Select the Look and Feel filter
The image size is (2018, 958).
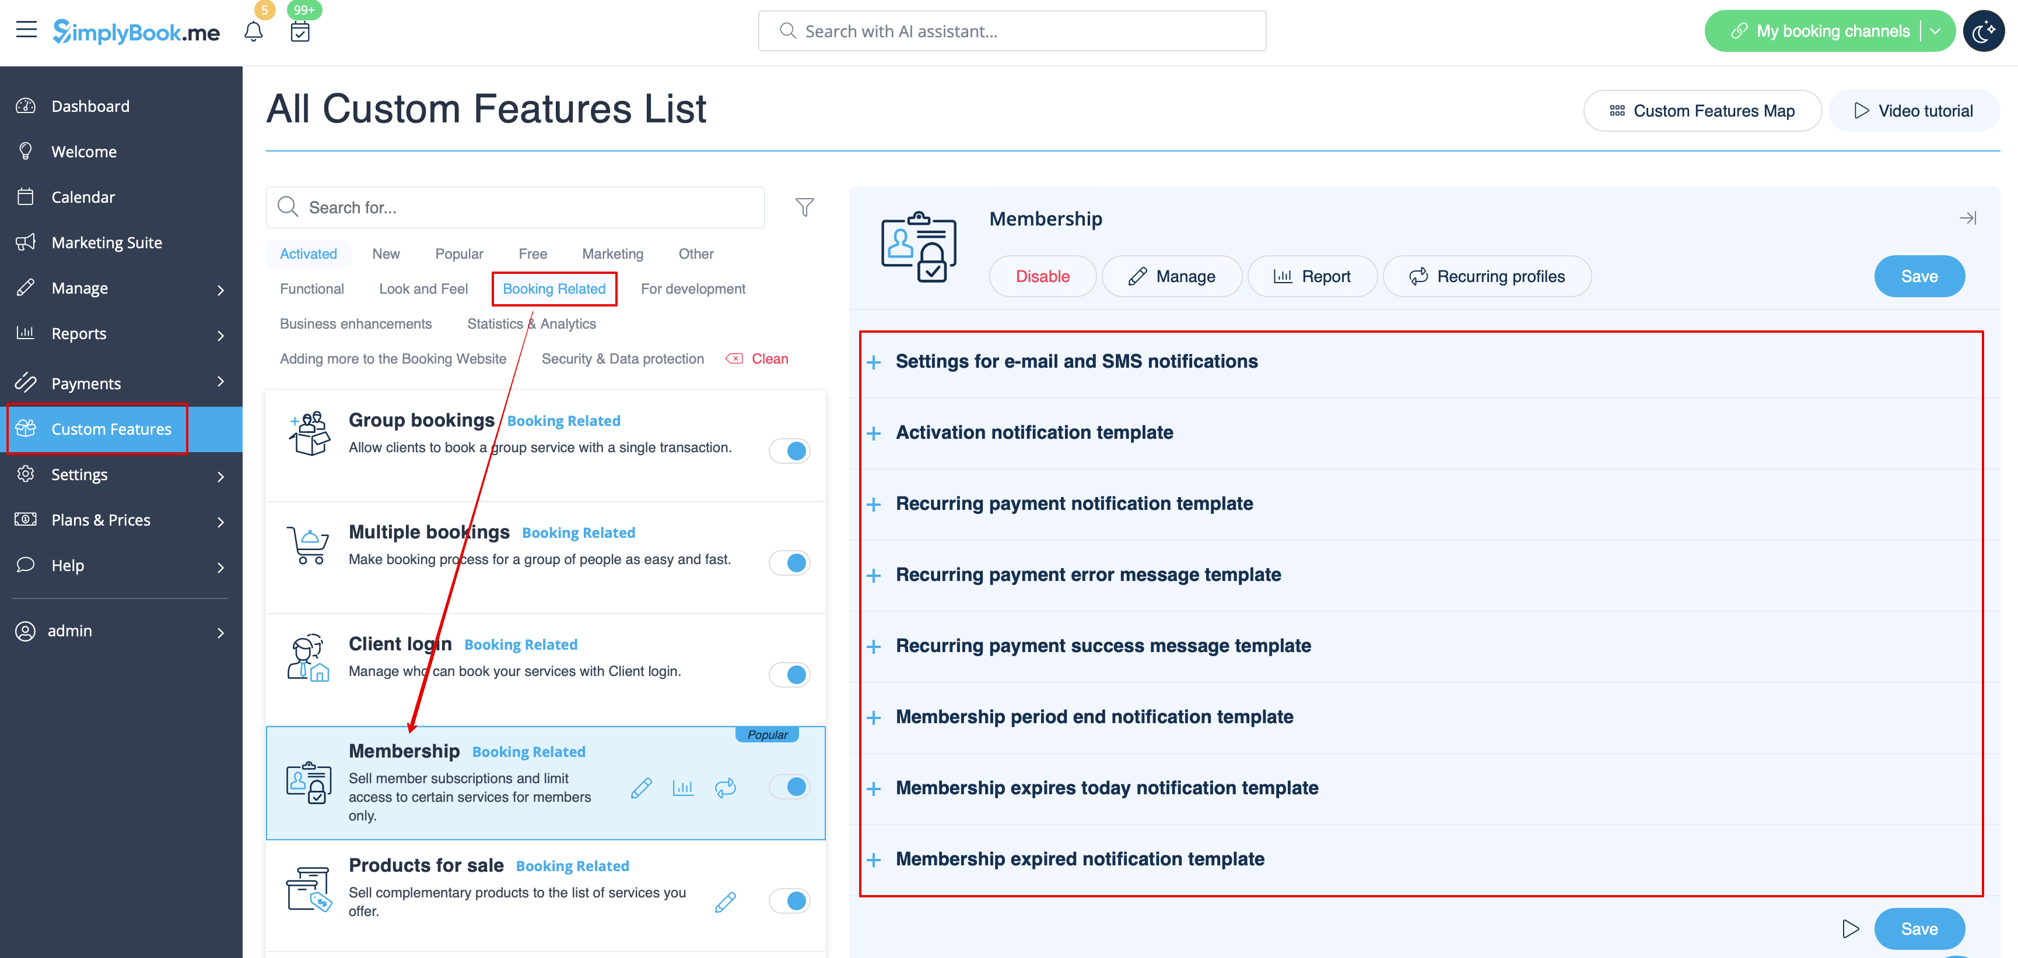tap(423, 289)
